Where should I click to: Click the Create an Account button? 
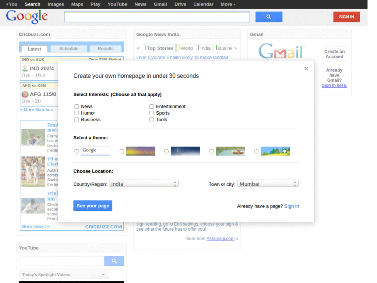pyautogui.click(x=334, y=54)
